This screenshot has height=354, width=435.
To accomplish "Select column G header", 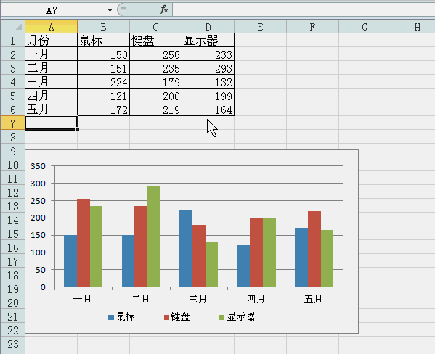I will (x=365, y=27).
